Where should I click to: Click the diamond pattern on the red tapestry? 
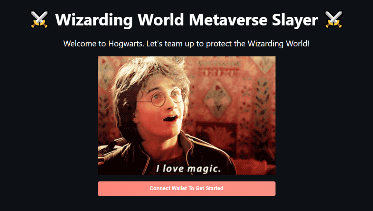pyautogui.click(x=217, y=99)
